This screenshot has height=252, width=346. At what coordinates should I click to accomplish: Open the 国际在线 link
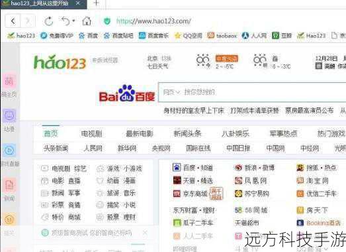tap(198, 149)
